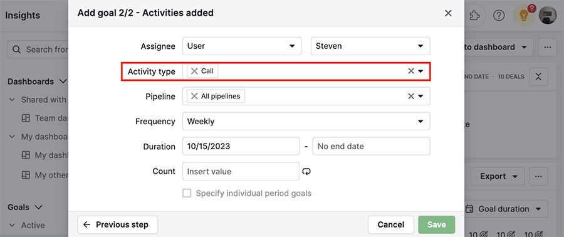Open the to dashboard dropdown button
Screen dimensions: 564x237
coord(499,47)
